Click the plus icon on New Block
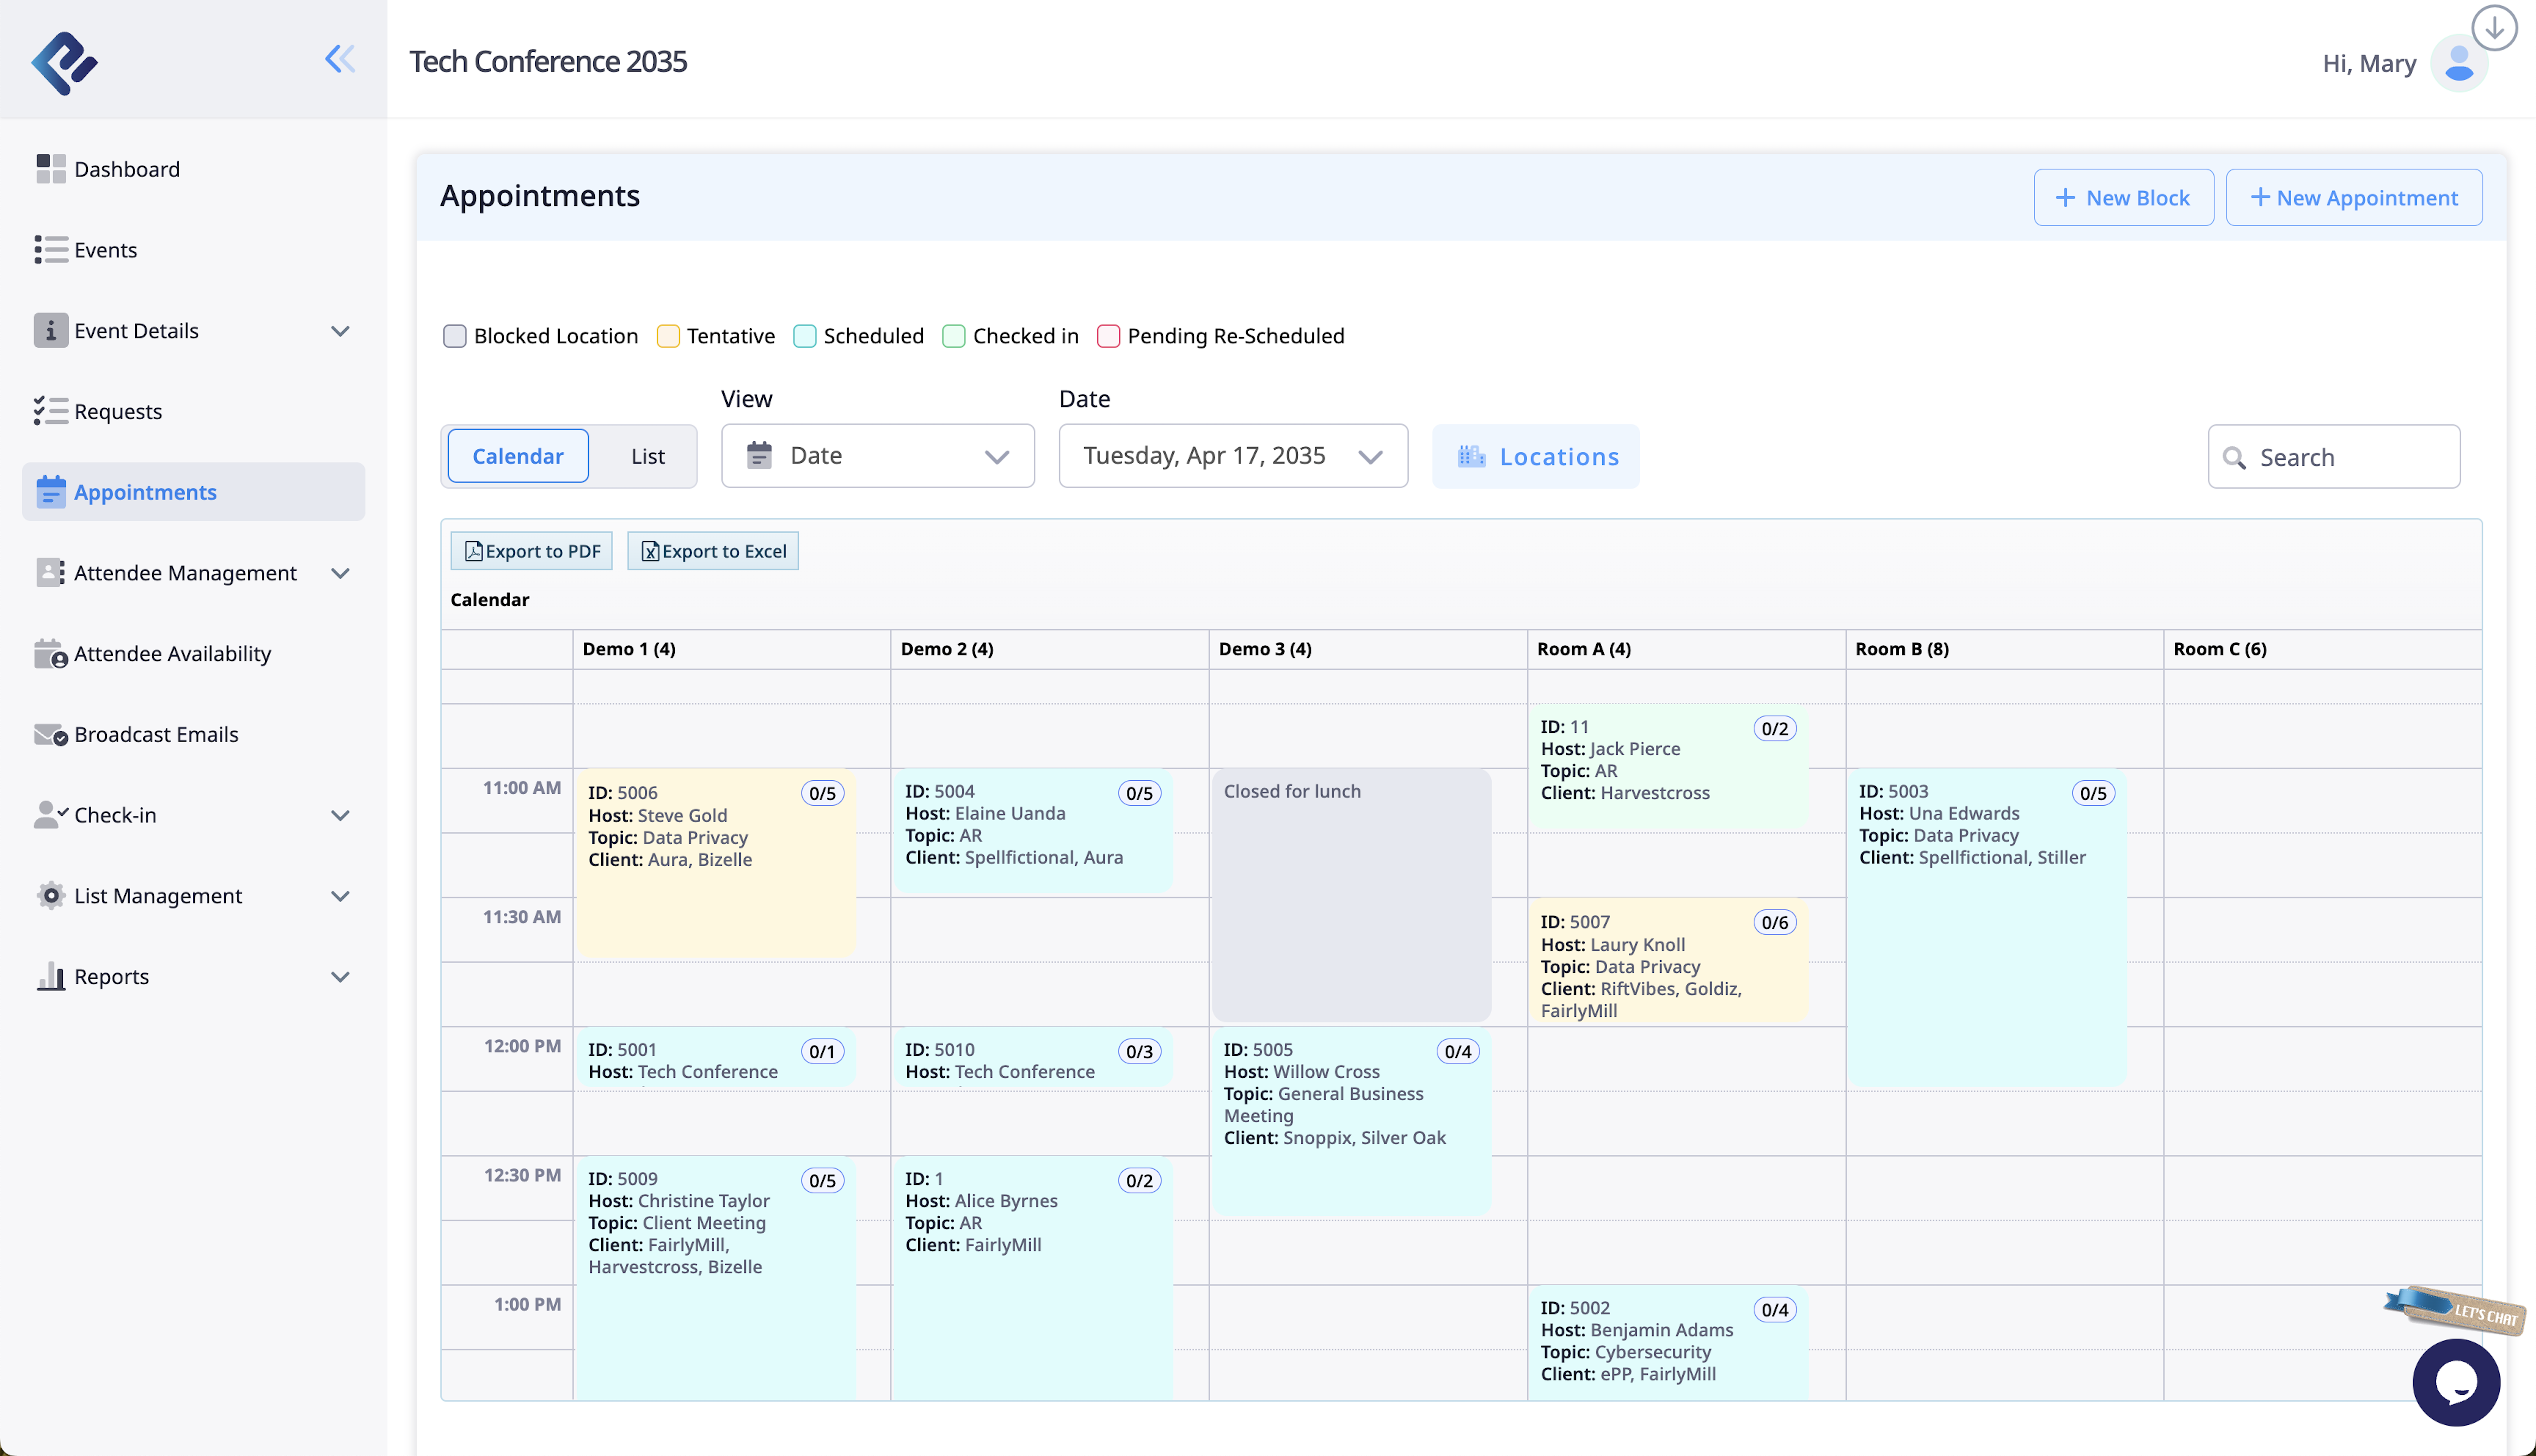Viewport: 2536px width, 1456px height. [2065, 198]
